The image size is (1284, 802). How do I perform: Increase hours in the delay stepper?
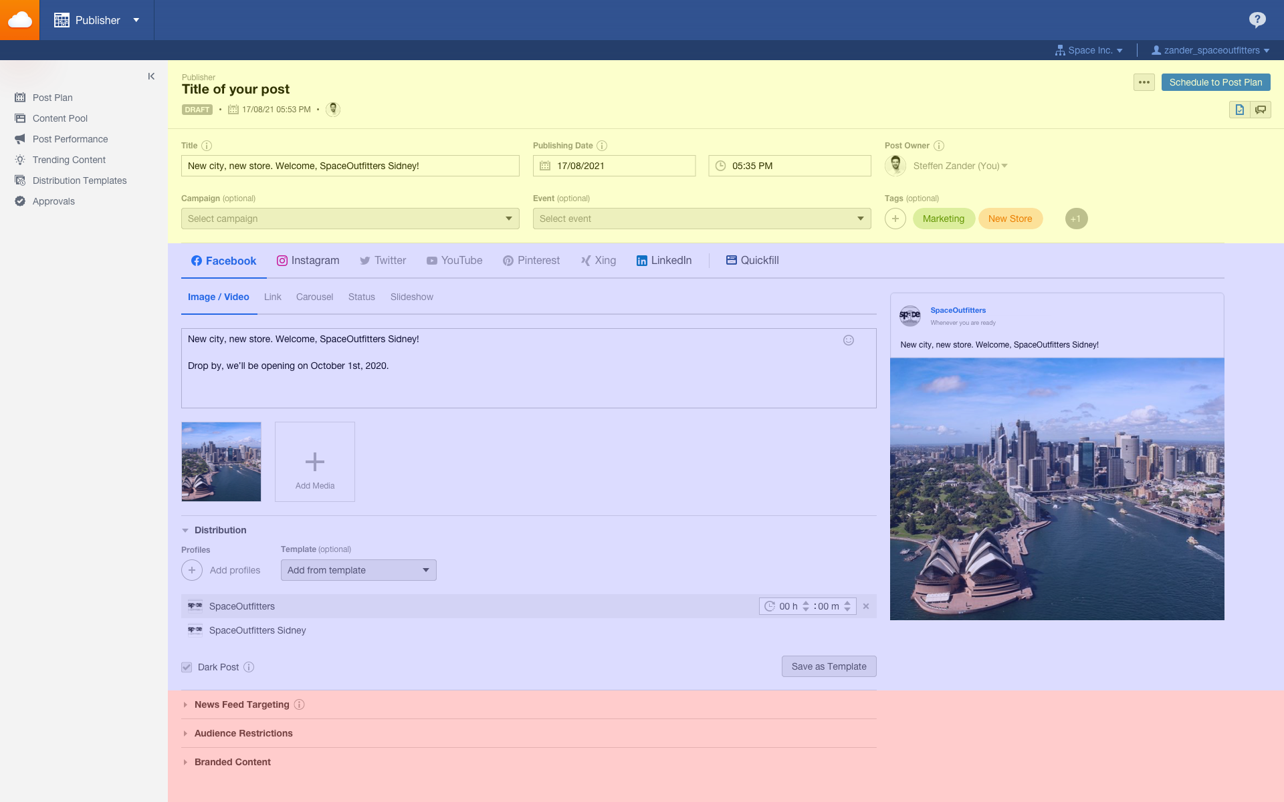pos(806,603)
